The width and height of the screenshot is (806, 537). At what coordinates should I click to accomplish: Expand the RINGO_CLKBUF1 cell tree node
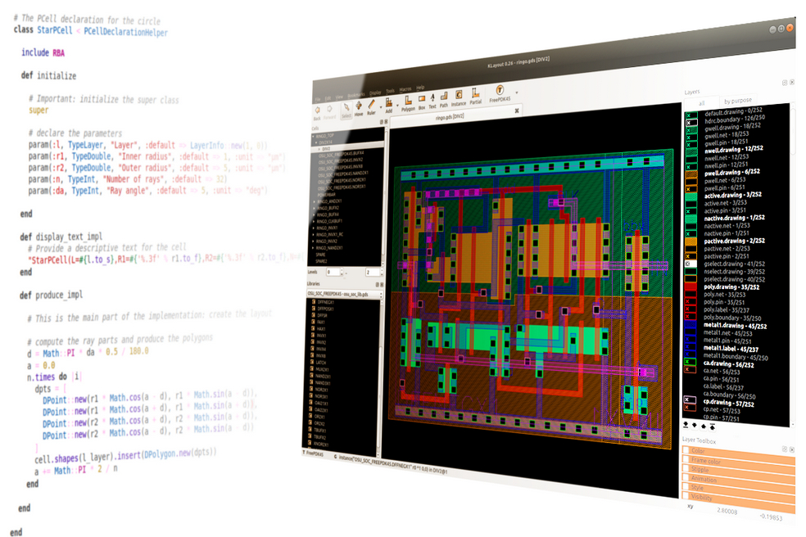(314, 222)
